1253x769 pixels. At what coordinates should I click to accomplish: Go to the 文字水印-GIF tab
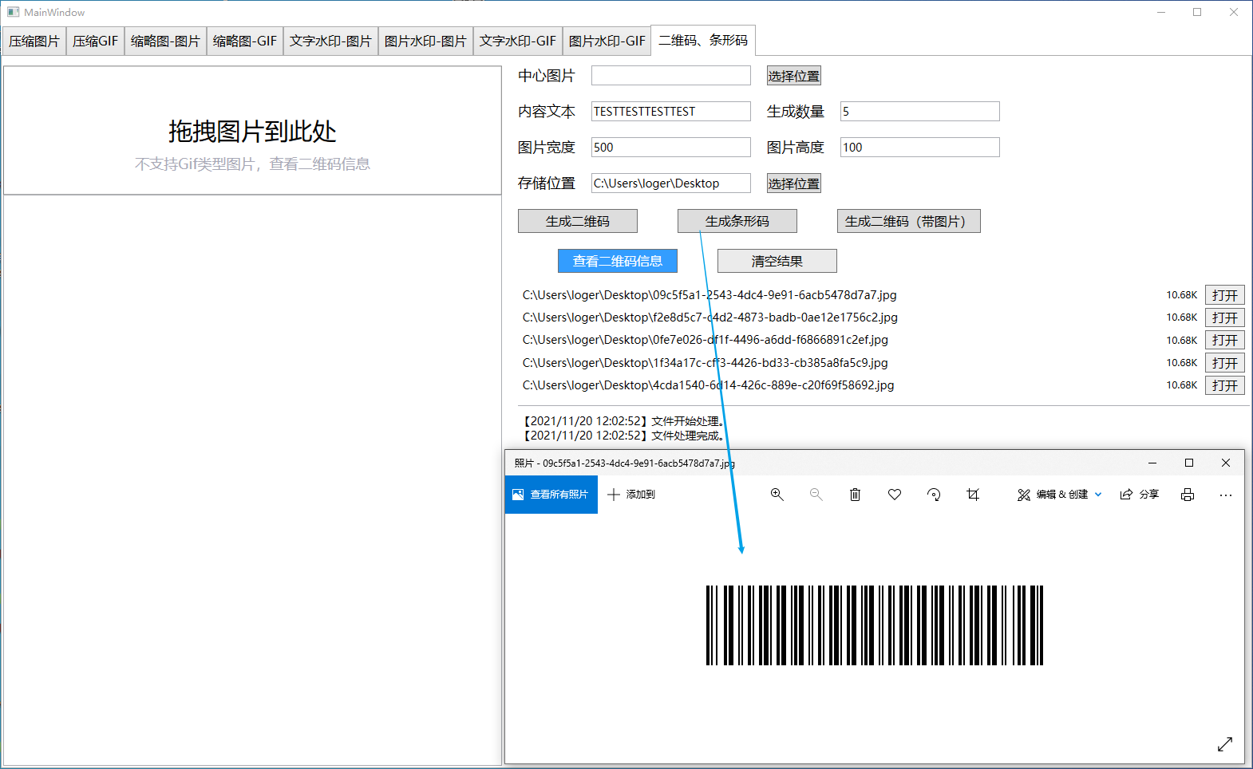coord(518,41)
